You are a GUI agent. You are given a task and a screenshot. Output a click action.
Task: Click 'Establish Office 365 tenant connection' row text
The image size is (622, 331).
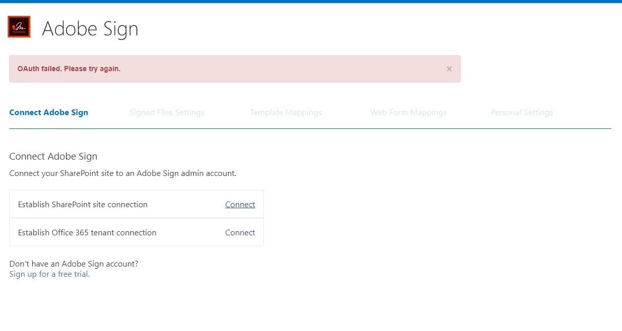point(87,233)
